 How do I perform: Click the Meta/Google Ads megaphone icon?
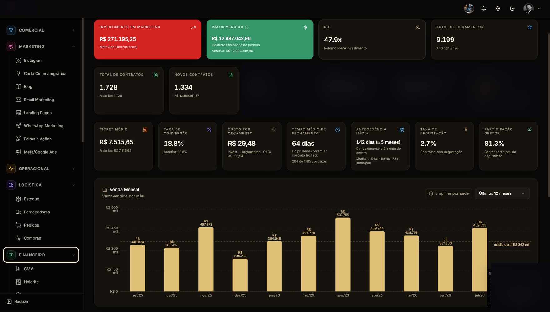click(x=18, y=152)
